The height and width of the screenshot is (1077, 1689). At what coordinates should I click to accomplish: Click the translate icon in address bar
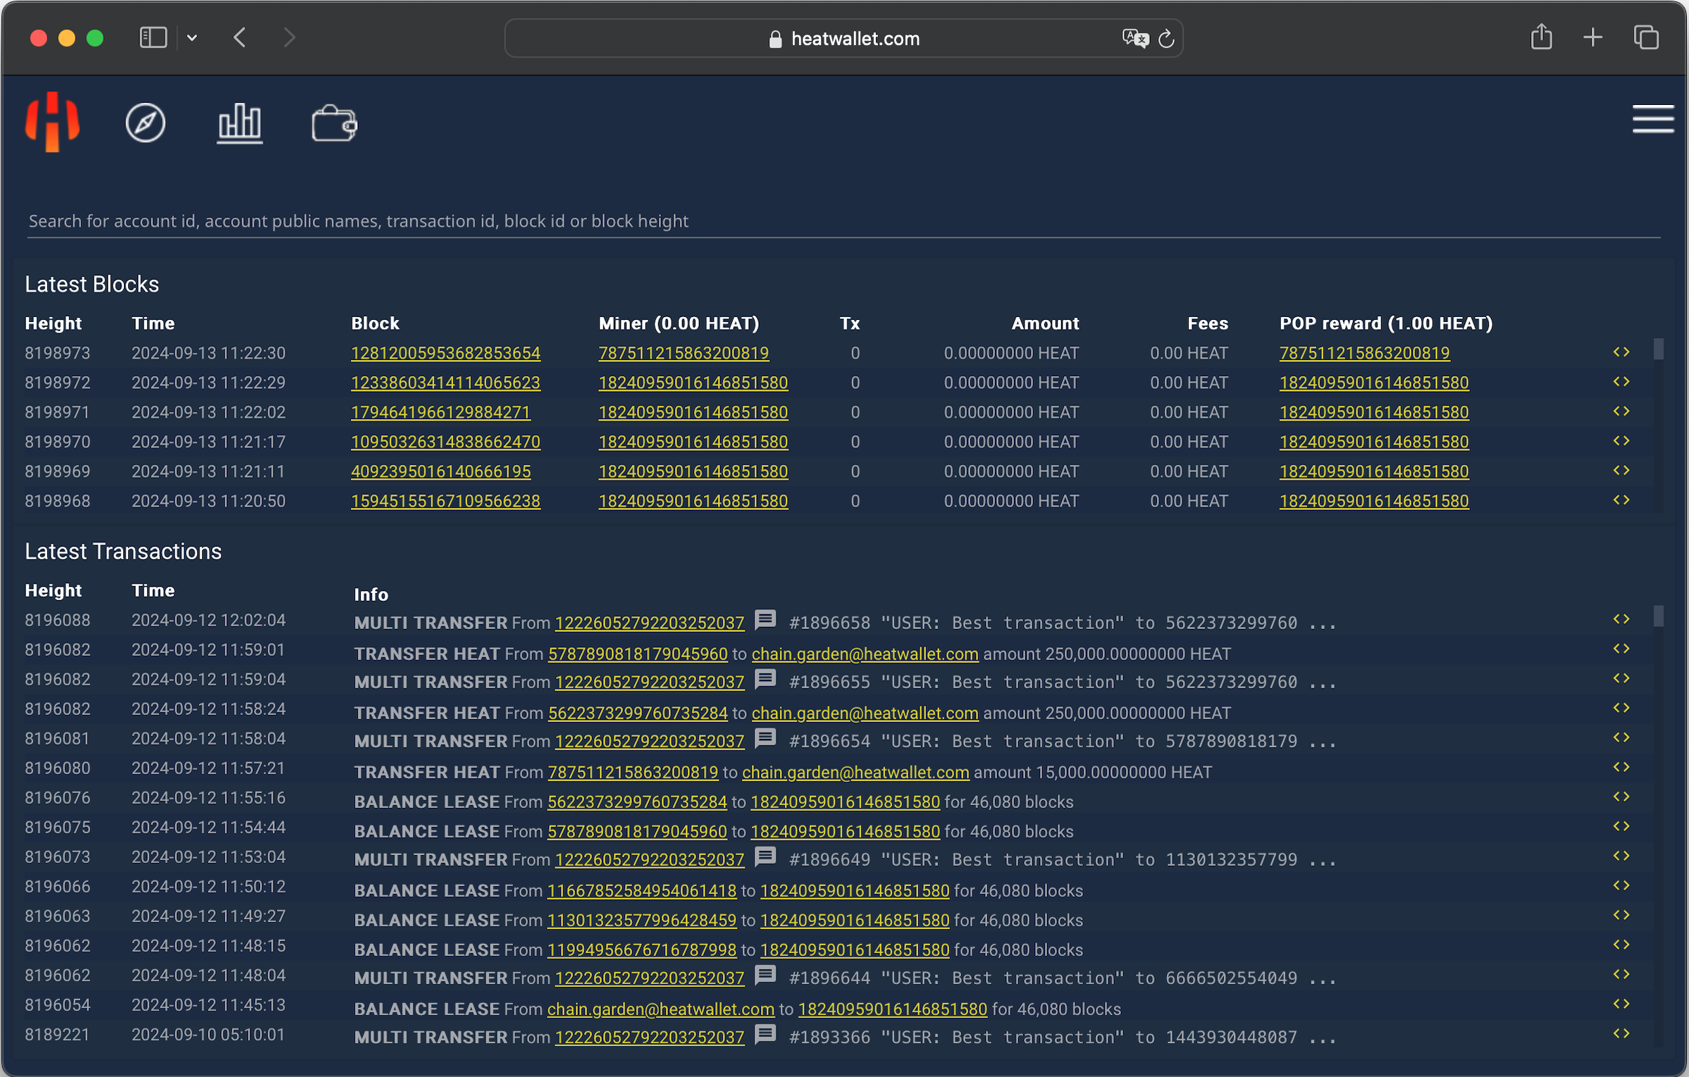pyautogui.click(x=1134, y=39)
